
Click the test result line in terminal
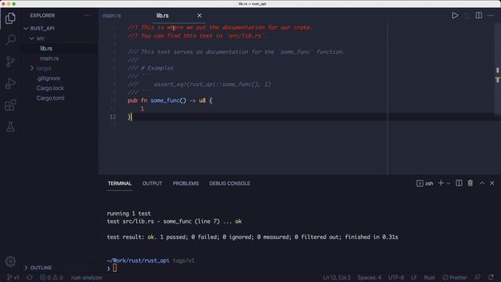coord(252,237)
